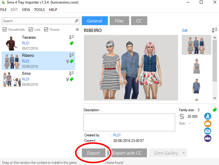Click the simoleon currency icon
The height and width of the screenshot is (165, 219).
[182, 117]
